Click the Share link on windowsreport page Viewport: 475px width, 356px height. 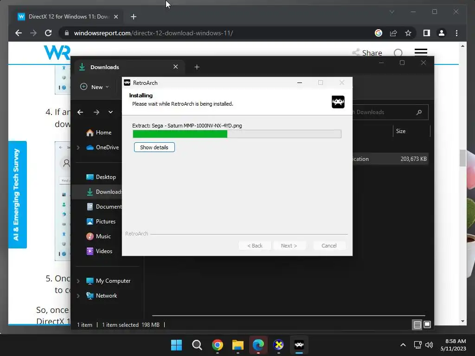367,53
